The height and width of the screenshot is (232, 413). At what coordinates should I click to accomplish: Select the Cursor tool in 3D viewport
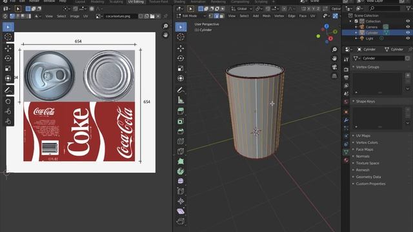(181, 37)
